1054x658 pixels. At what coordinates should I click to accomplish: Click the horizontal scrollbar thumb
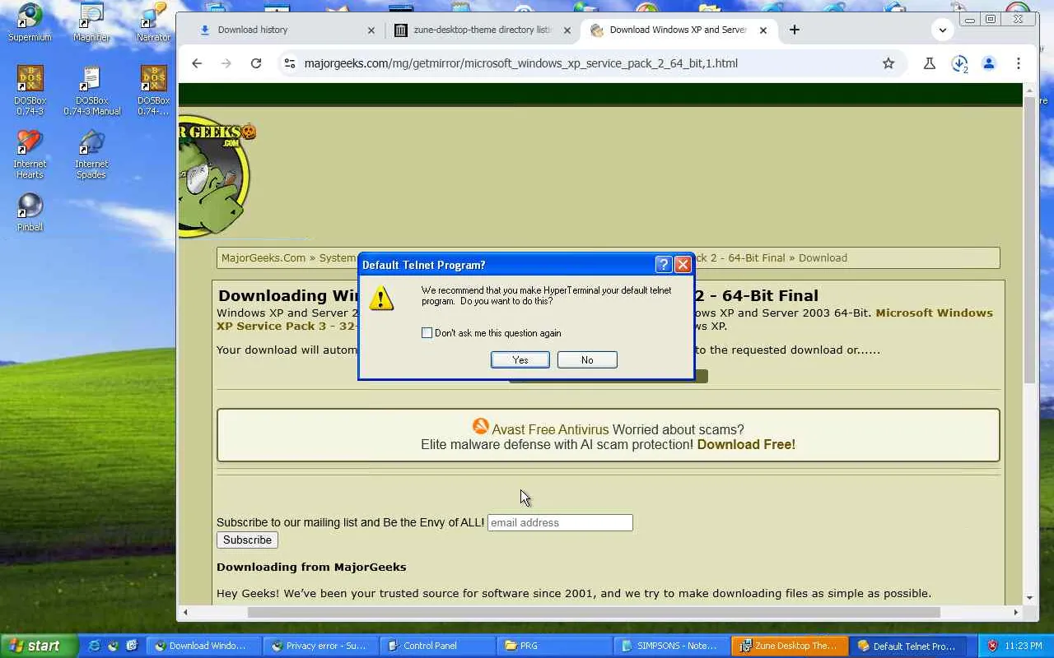tap(594, 612)
